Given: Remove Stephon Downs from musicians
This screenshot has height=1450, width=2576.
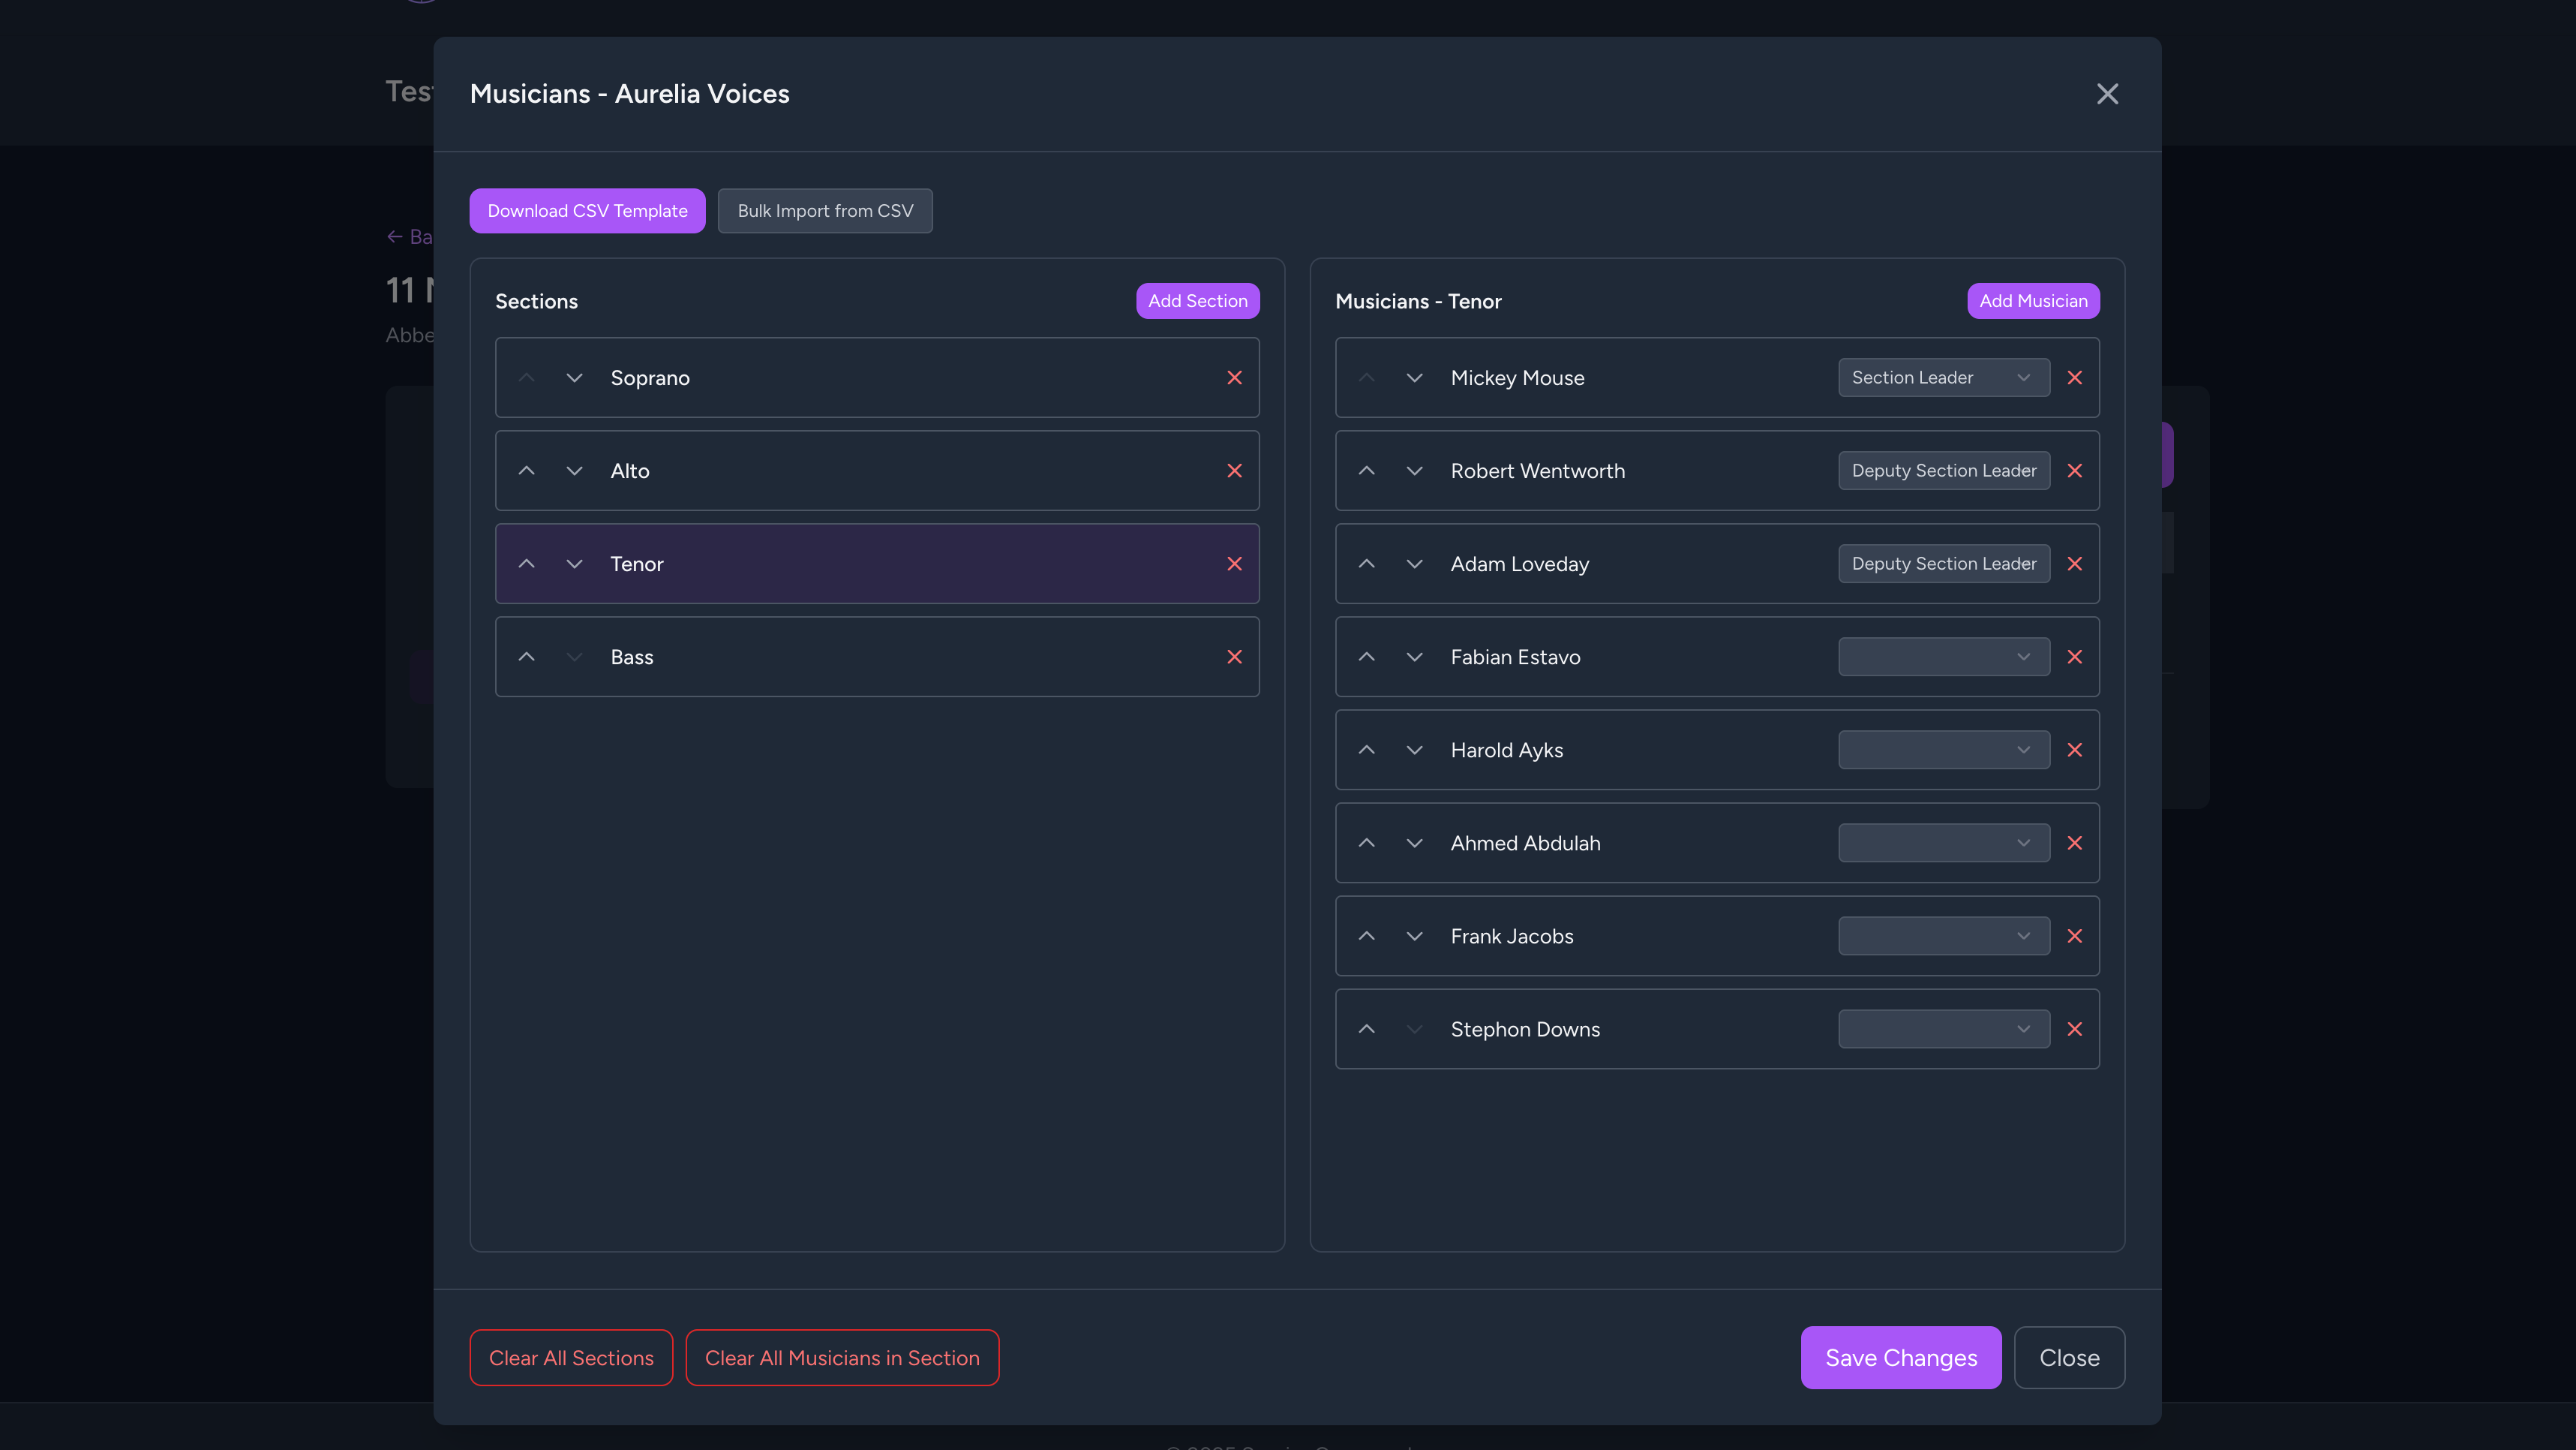Looking at the screenshot, I should [2074, 1029].
